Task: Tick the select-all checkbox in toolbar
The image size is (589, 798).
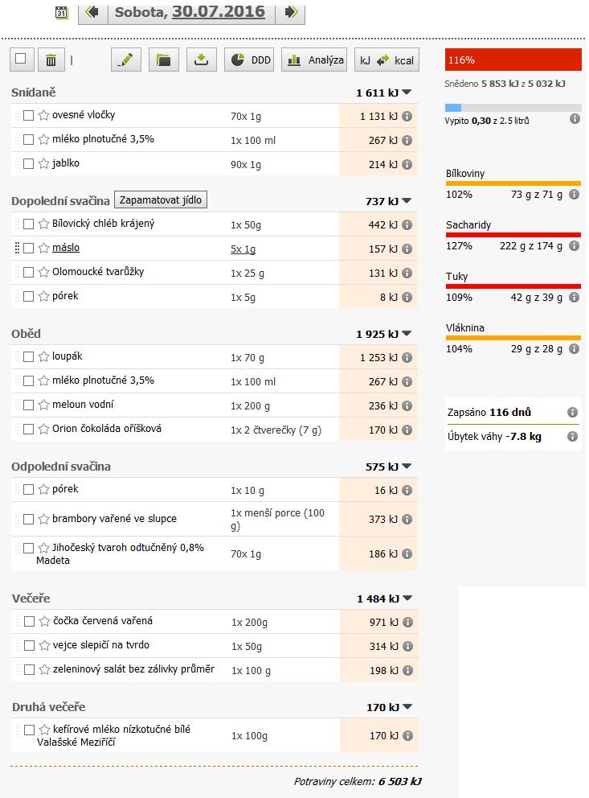Action: point(21,58)
